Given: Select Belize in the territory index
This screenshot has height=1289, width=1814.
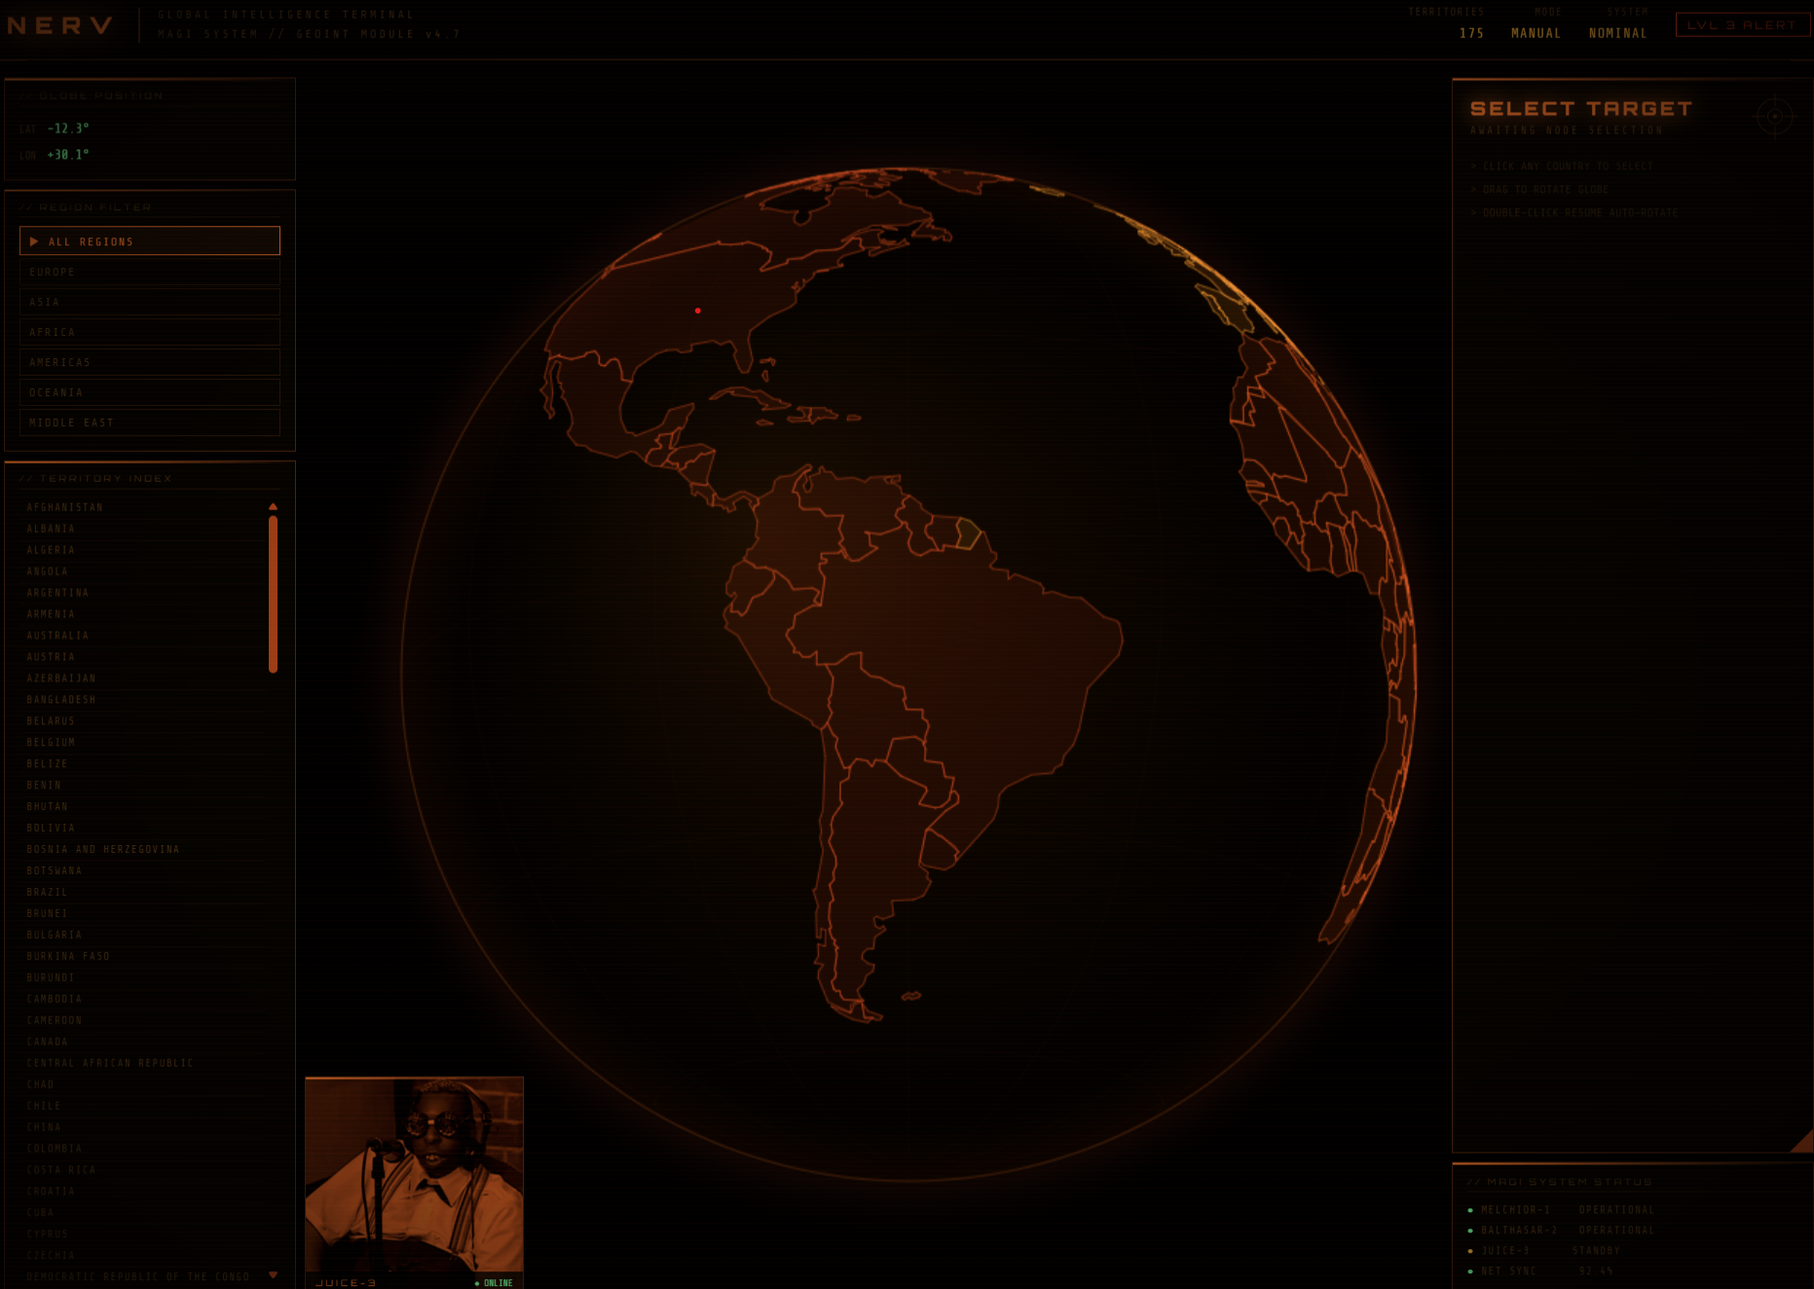Looking at the screenshot, I should (x=142, y=764).
